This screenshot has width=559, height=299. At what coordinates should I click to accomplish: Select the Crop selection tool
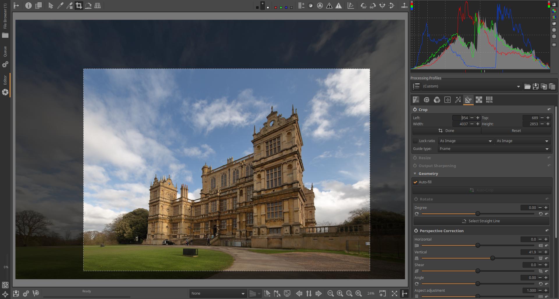click(79, 6)
